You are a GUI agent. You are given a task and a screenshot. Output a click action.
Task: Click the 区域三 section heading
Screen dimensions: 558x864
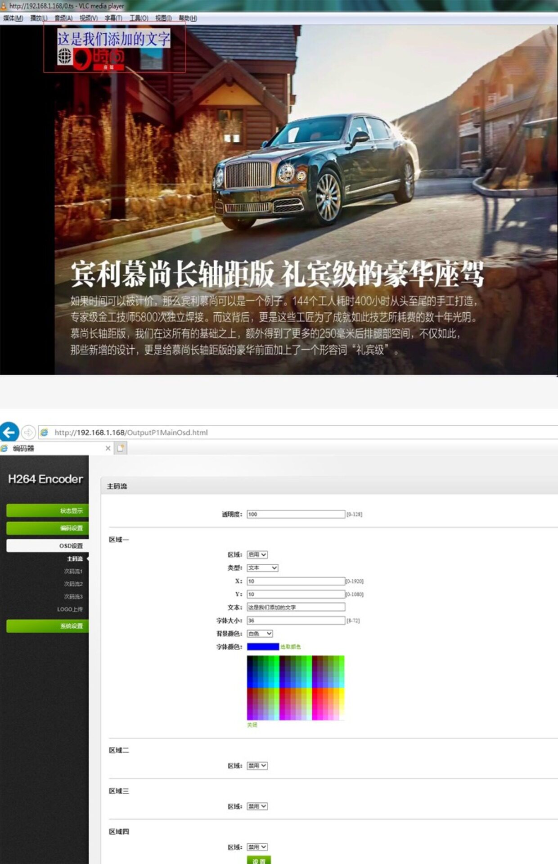click(x=119, y=791)
